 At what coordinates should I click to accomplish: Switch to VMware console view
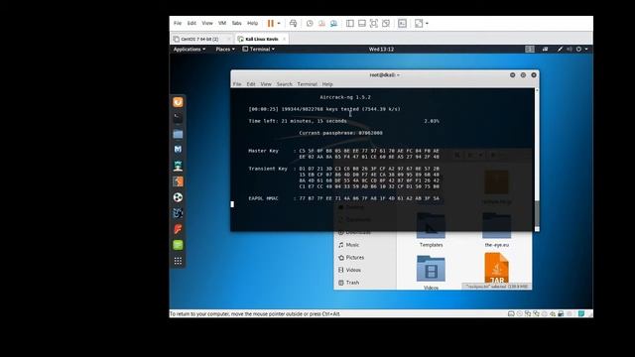(402, 24)
